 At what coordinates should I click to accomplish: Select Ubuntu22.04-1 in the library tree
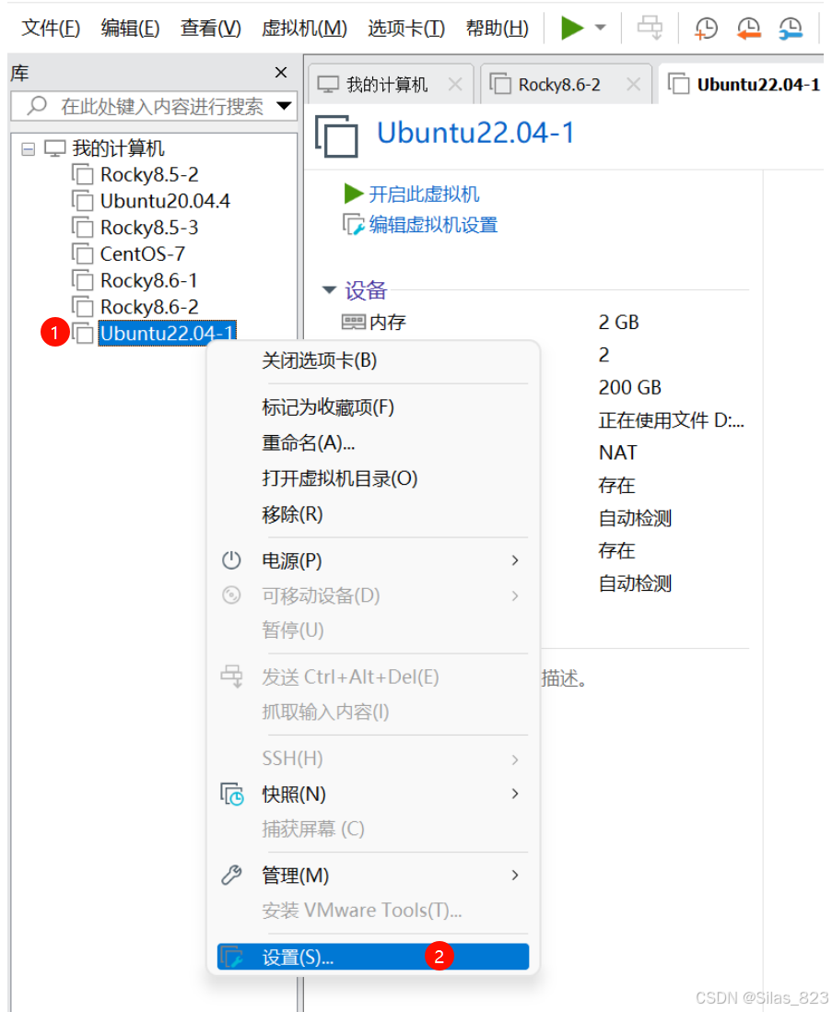tap(167, 333)
